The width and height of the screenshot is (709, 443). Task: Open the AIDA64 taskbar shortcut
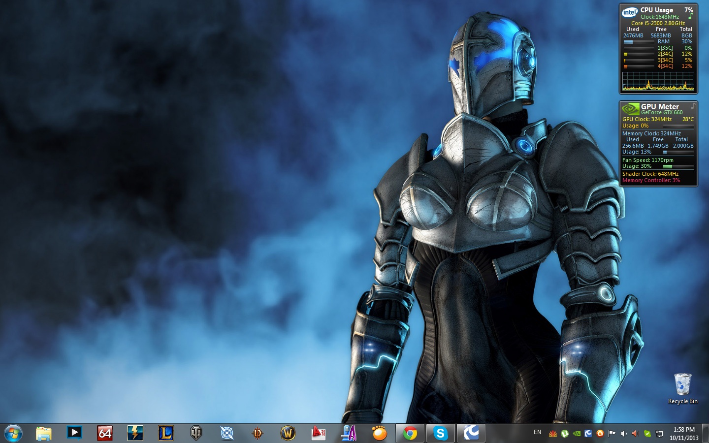point(105,433)
